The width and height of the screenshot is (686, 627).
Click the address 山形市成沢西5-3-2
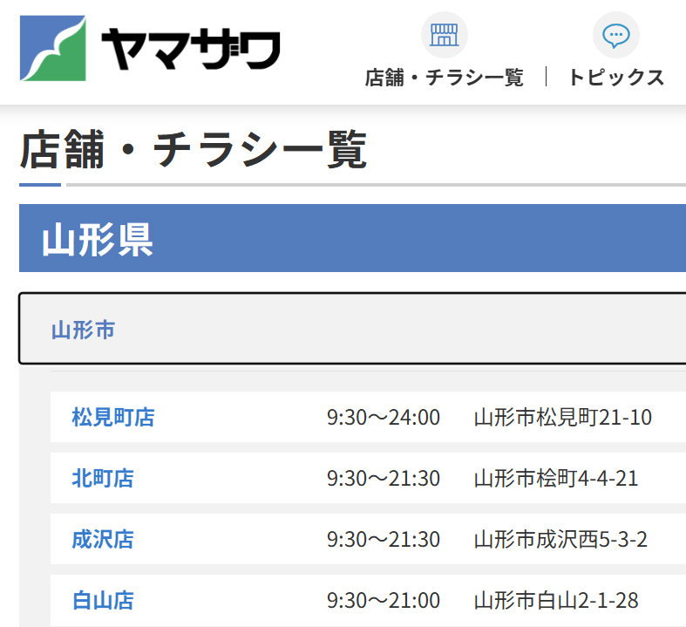tap(560, 540)
